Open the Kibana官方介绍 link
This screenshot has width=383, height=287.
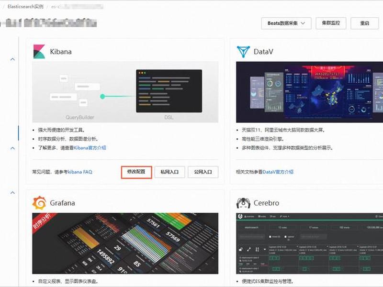pos(90,148)
